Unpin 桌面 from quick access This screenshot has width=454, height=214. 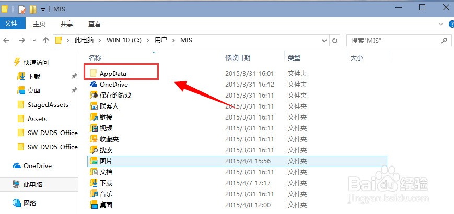[74, 90]
